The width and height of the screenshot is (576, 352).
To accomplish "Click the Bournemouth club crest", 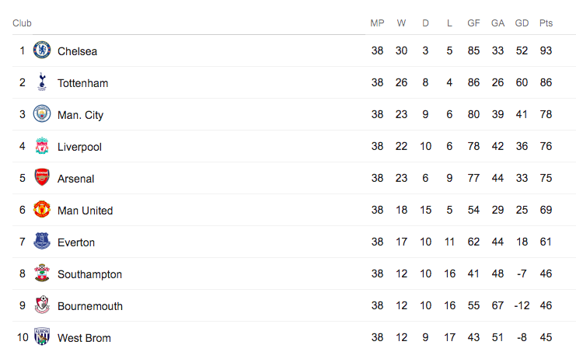I will 42,305.
